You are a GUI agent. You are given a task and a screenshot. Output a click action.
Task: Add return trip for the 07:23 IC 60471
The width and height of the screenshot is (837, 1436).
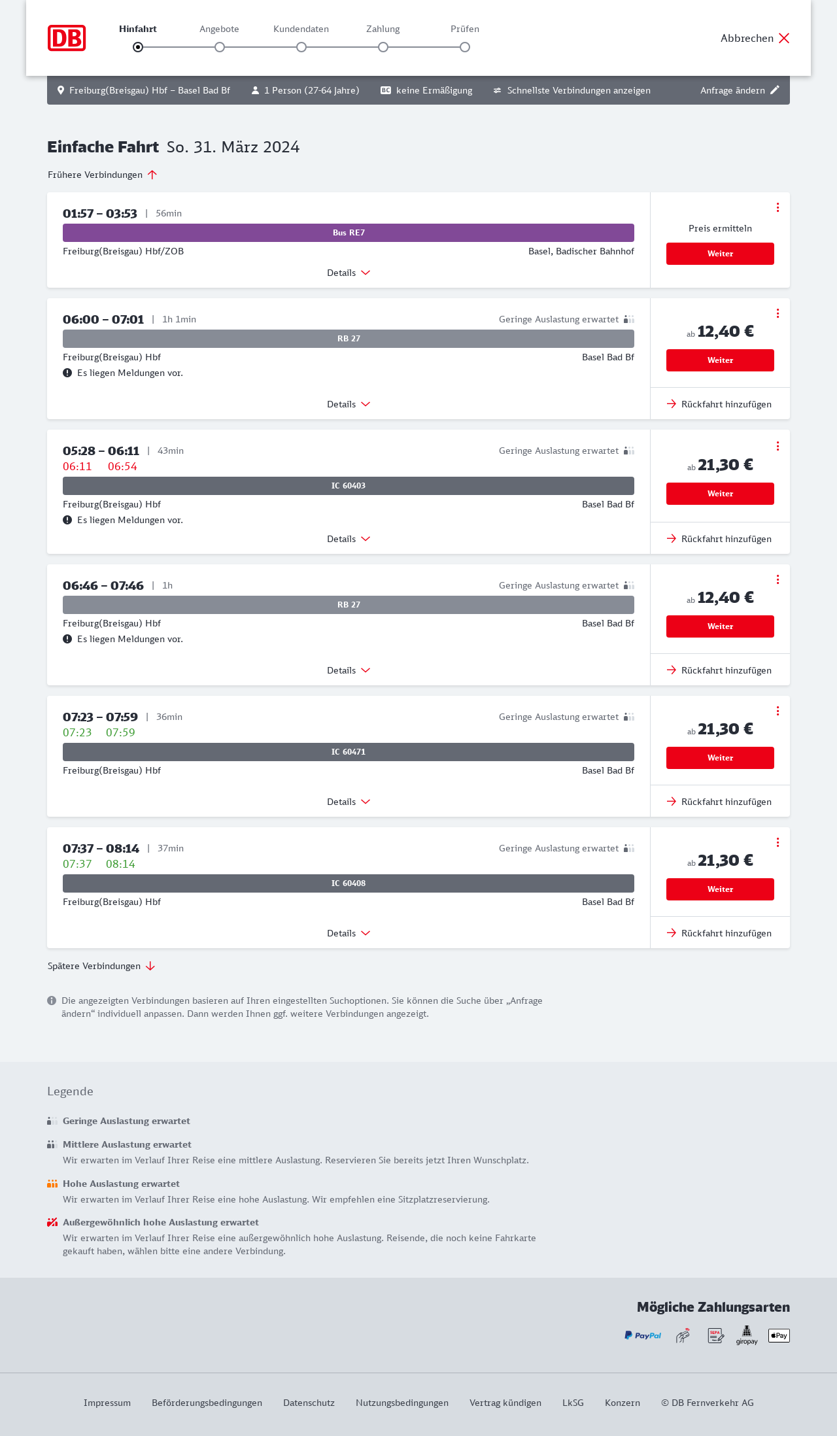(719, 802)
